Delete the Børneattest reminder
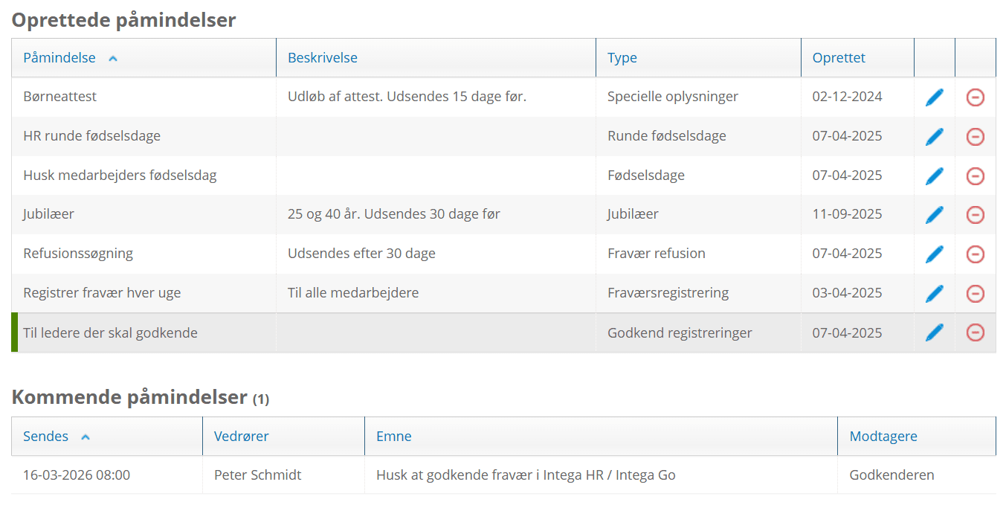Viewport: 1006px width, 505px height. tap(975, 97)
